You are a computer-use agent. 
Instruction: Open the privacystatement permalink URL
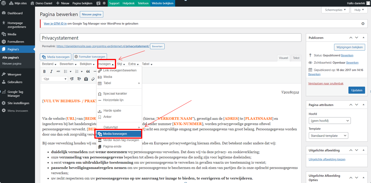[x=103, y=46]
